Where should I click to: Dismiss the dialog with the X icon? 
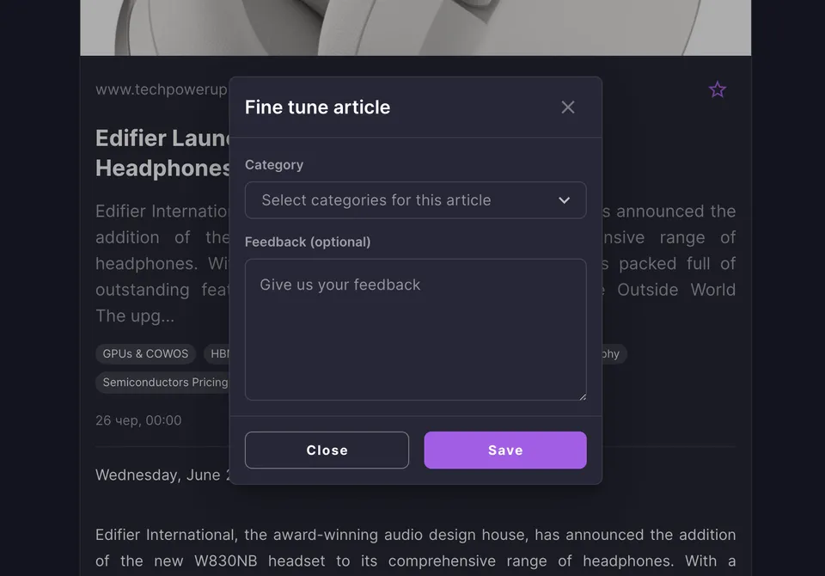point(568,107)
